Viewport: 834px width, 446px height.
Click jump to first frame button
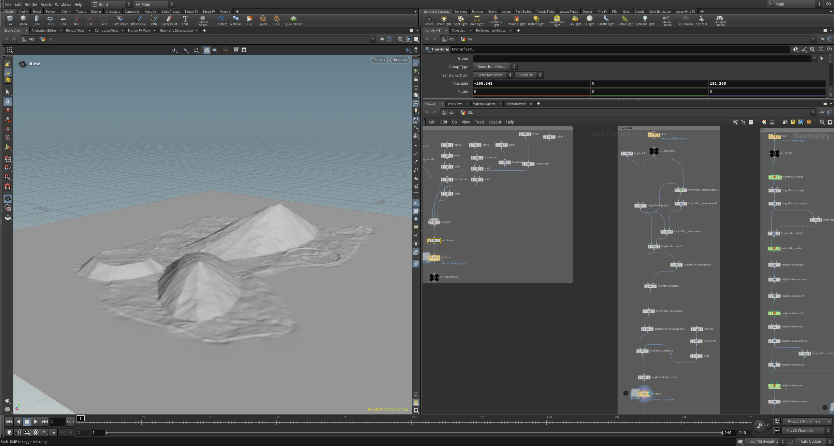point(9,422)
